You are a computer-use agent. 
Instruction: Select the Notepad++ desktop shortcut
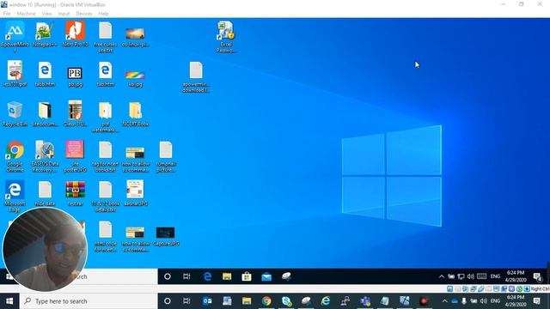pyautogui.click(x=45, y=34)
